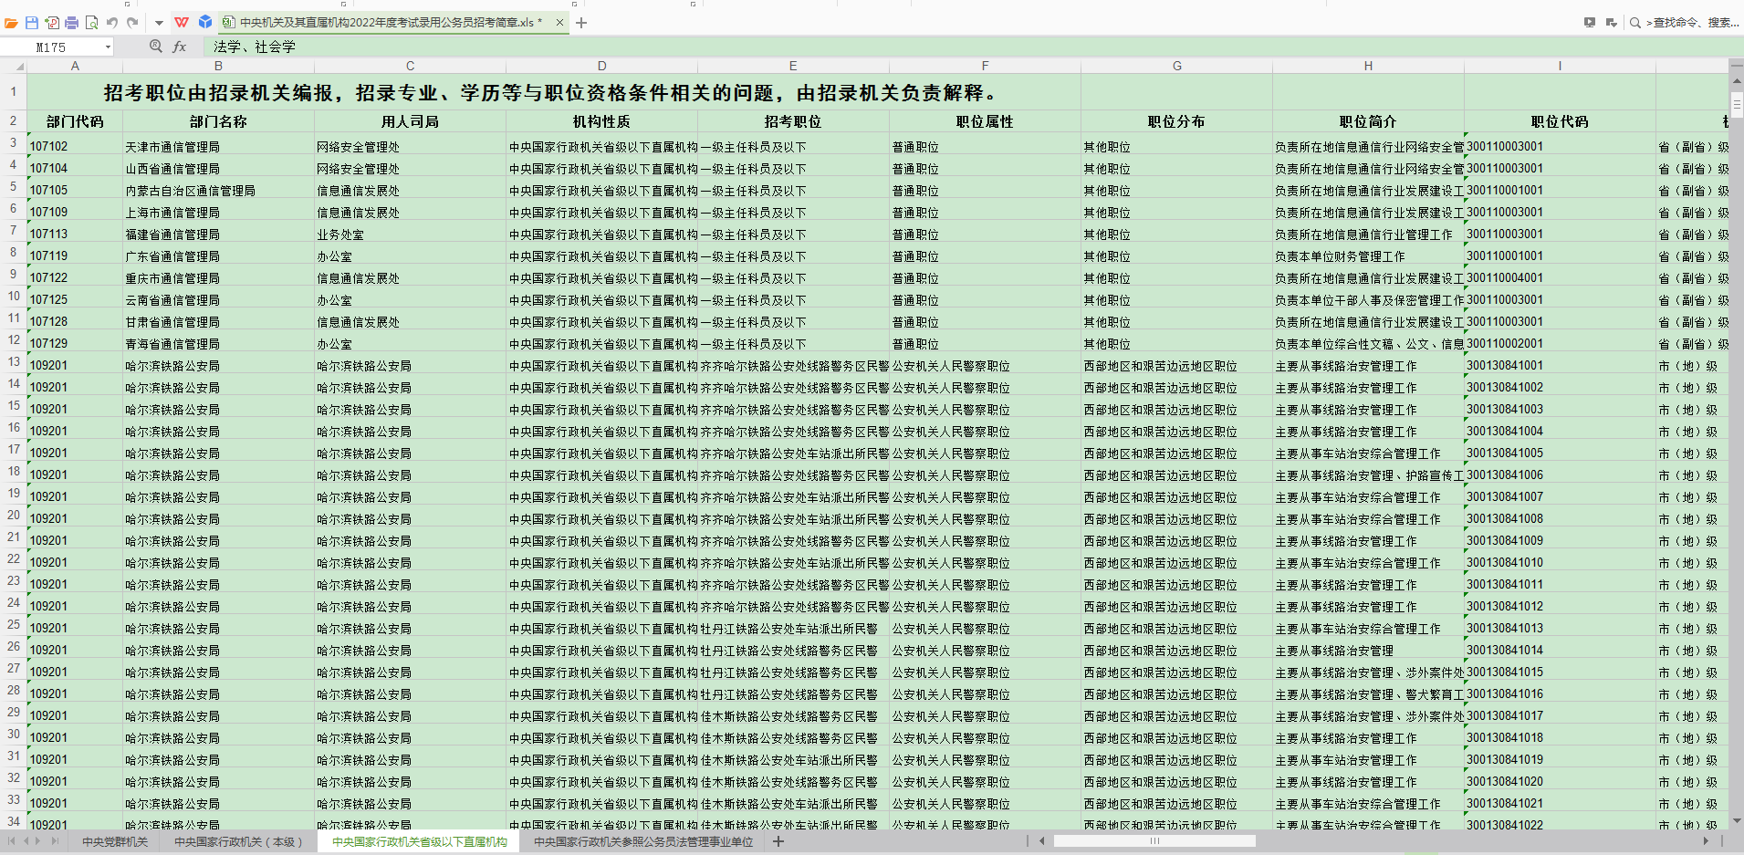Viewport: 1744px width, 855px height.
Task: Print the document via the printer icon
Action: click(71, 21)
